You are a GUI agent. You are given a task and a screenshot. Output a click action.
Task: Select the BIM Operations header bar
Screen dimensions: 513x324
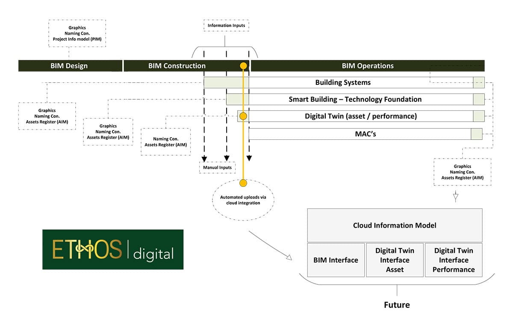click(x=368, y=66)
